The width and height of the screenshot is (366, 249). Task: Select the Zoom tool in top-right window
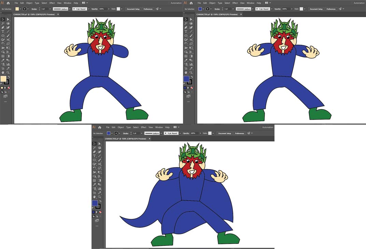(x=191, y=73)
